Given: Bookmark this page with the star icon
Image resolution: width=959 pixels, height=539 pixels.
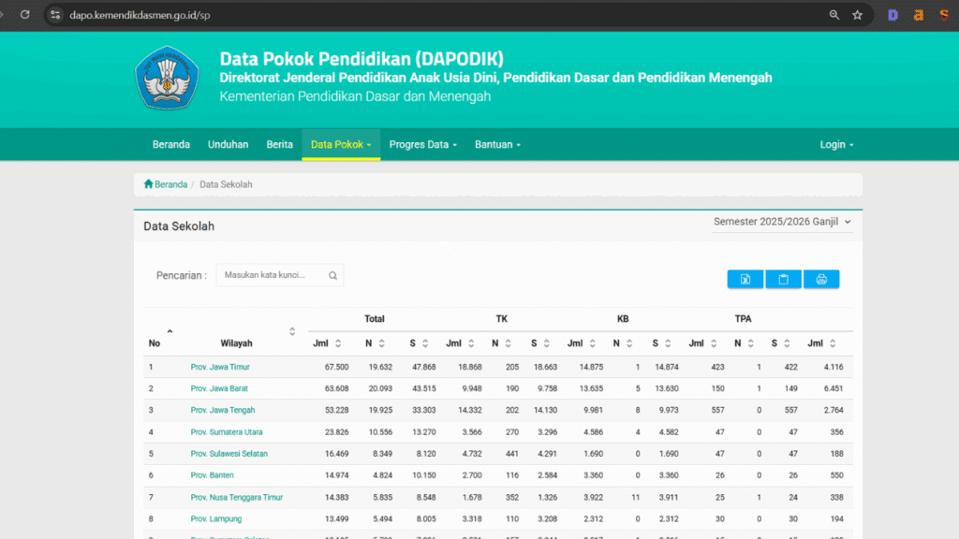Looking at the screenshot, I should click(858, 15).
